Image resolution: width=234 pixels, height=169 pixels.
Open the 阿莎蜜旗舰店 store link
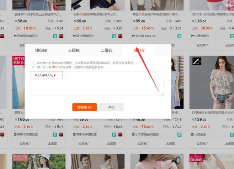(x=85, y=36)
